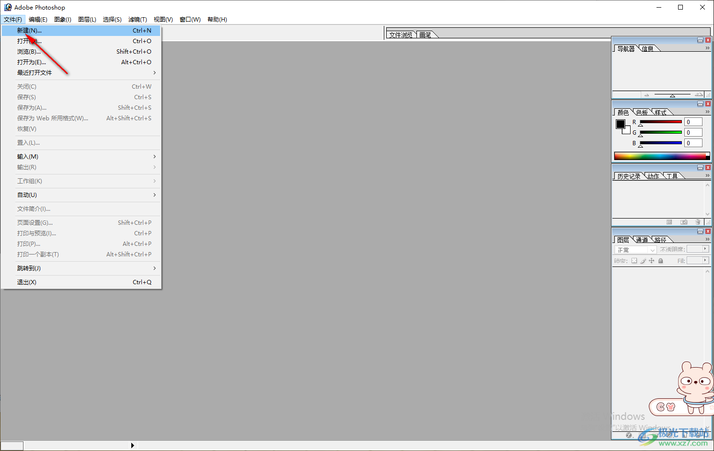Image resolution: width=714 pixels, height=451 pixels.
Task: Open the 视图(V) menu
Action: 163,20
